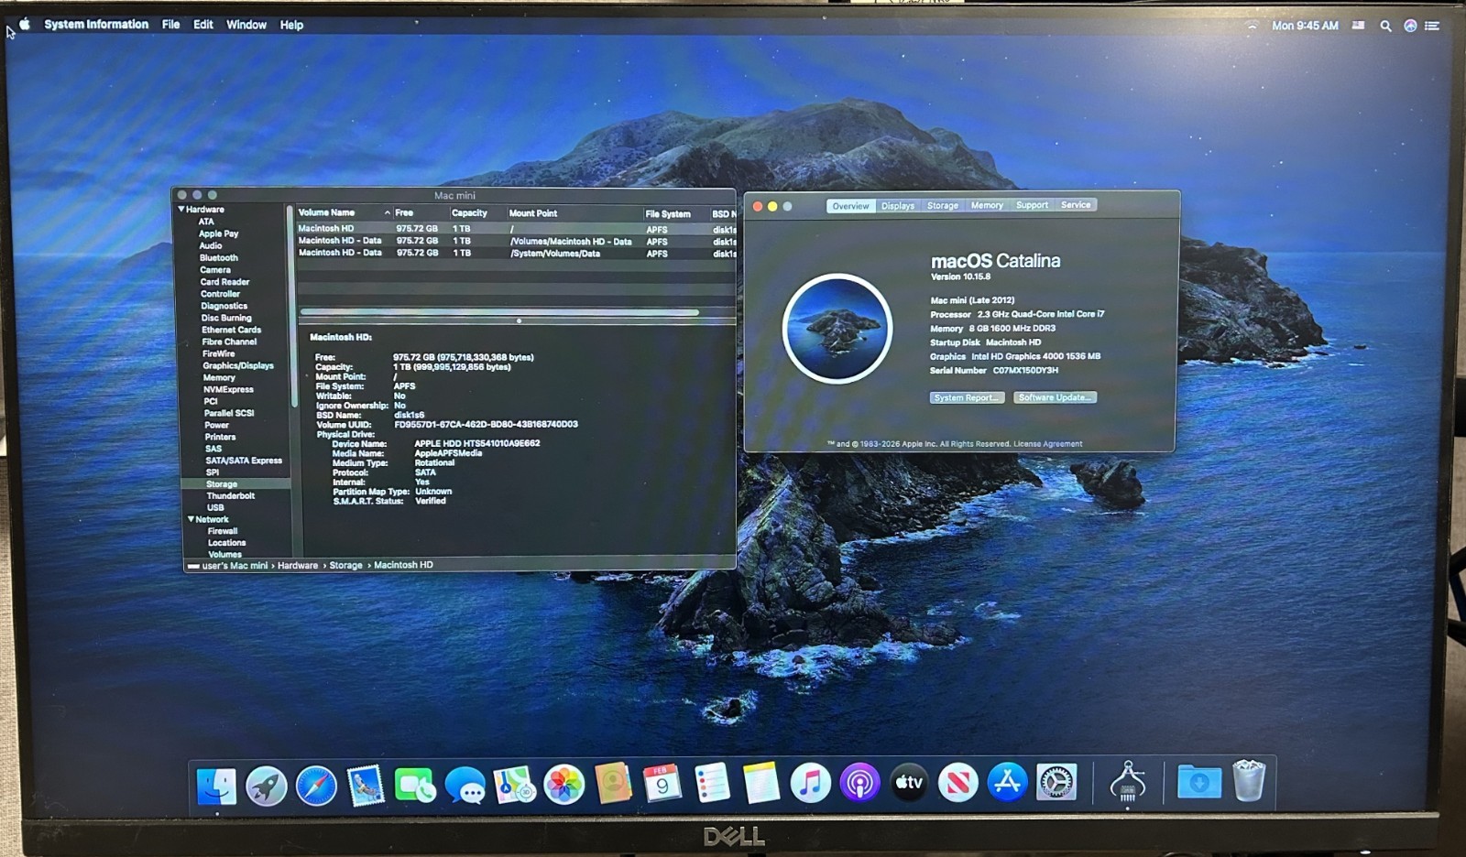1466x857 pixels.
Task: Switch to the Displays tab
Action: [x=898, y=206]
